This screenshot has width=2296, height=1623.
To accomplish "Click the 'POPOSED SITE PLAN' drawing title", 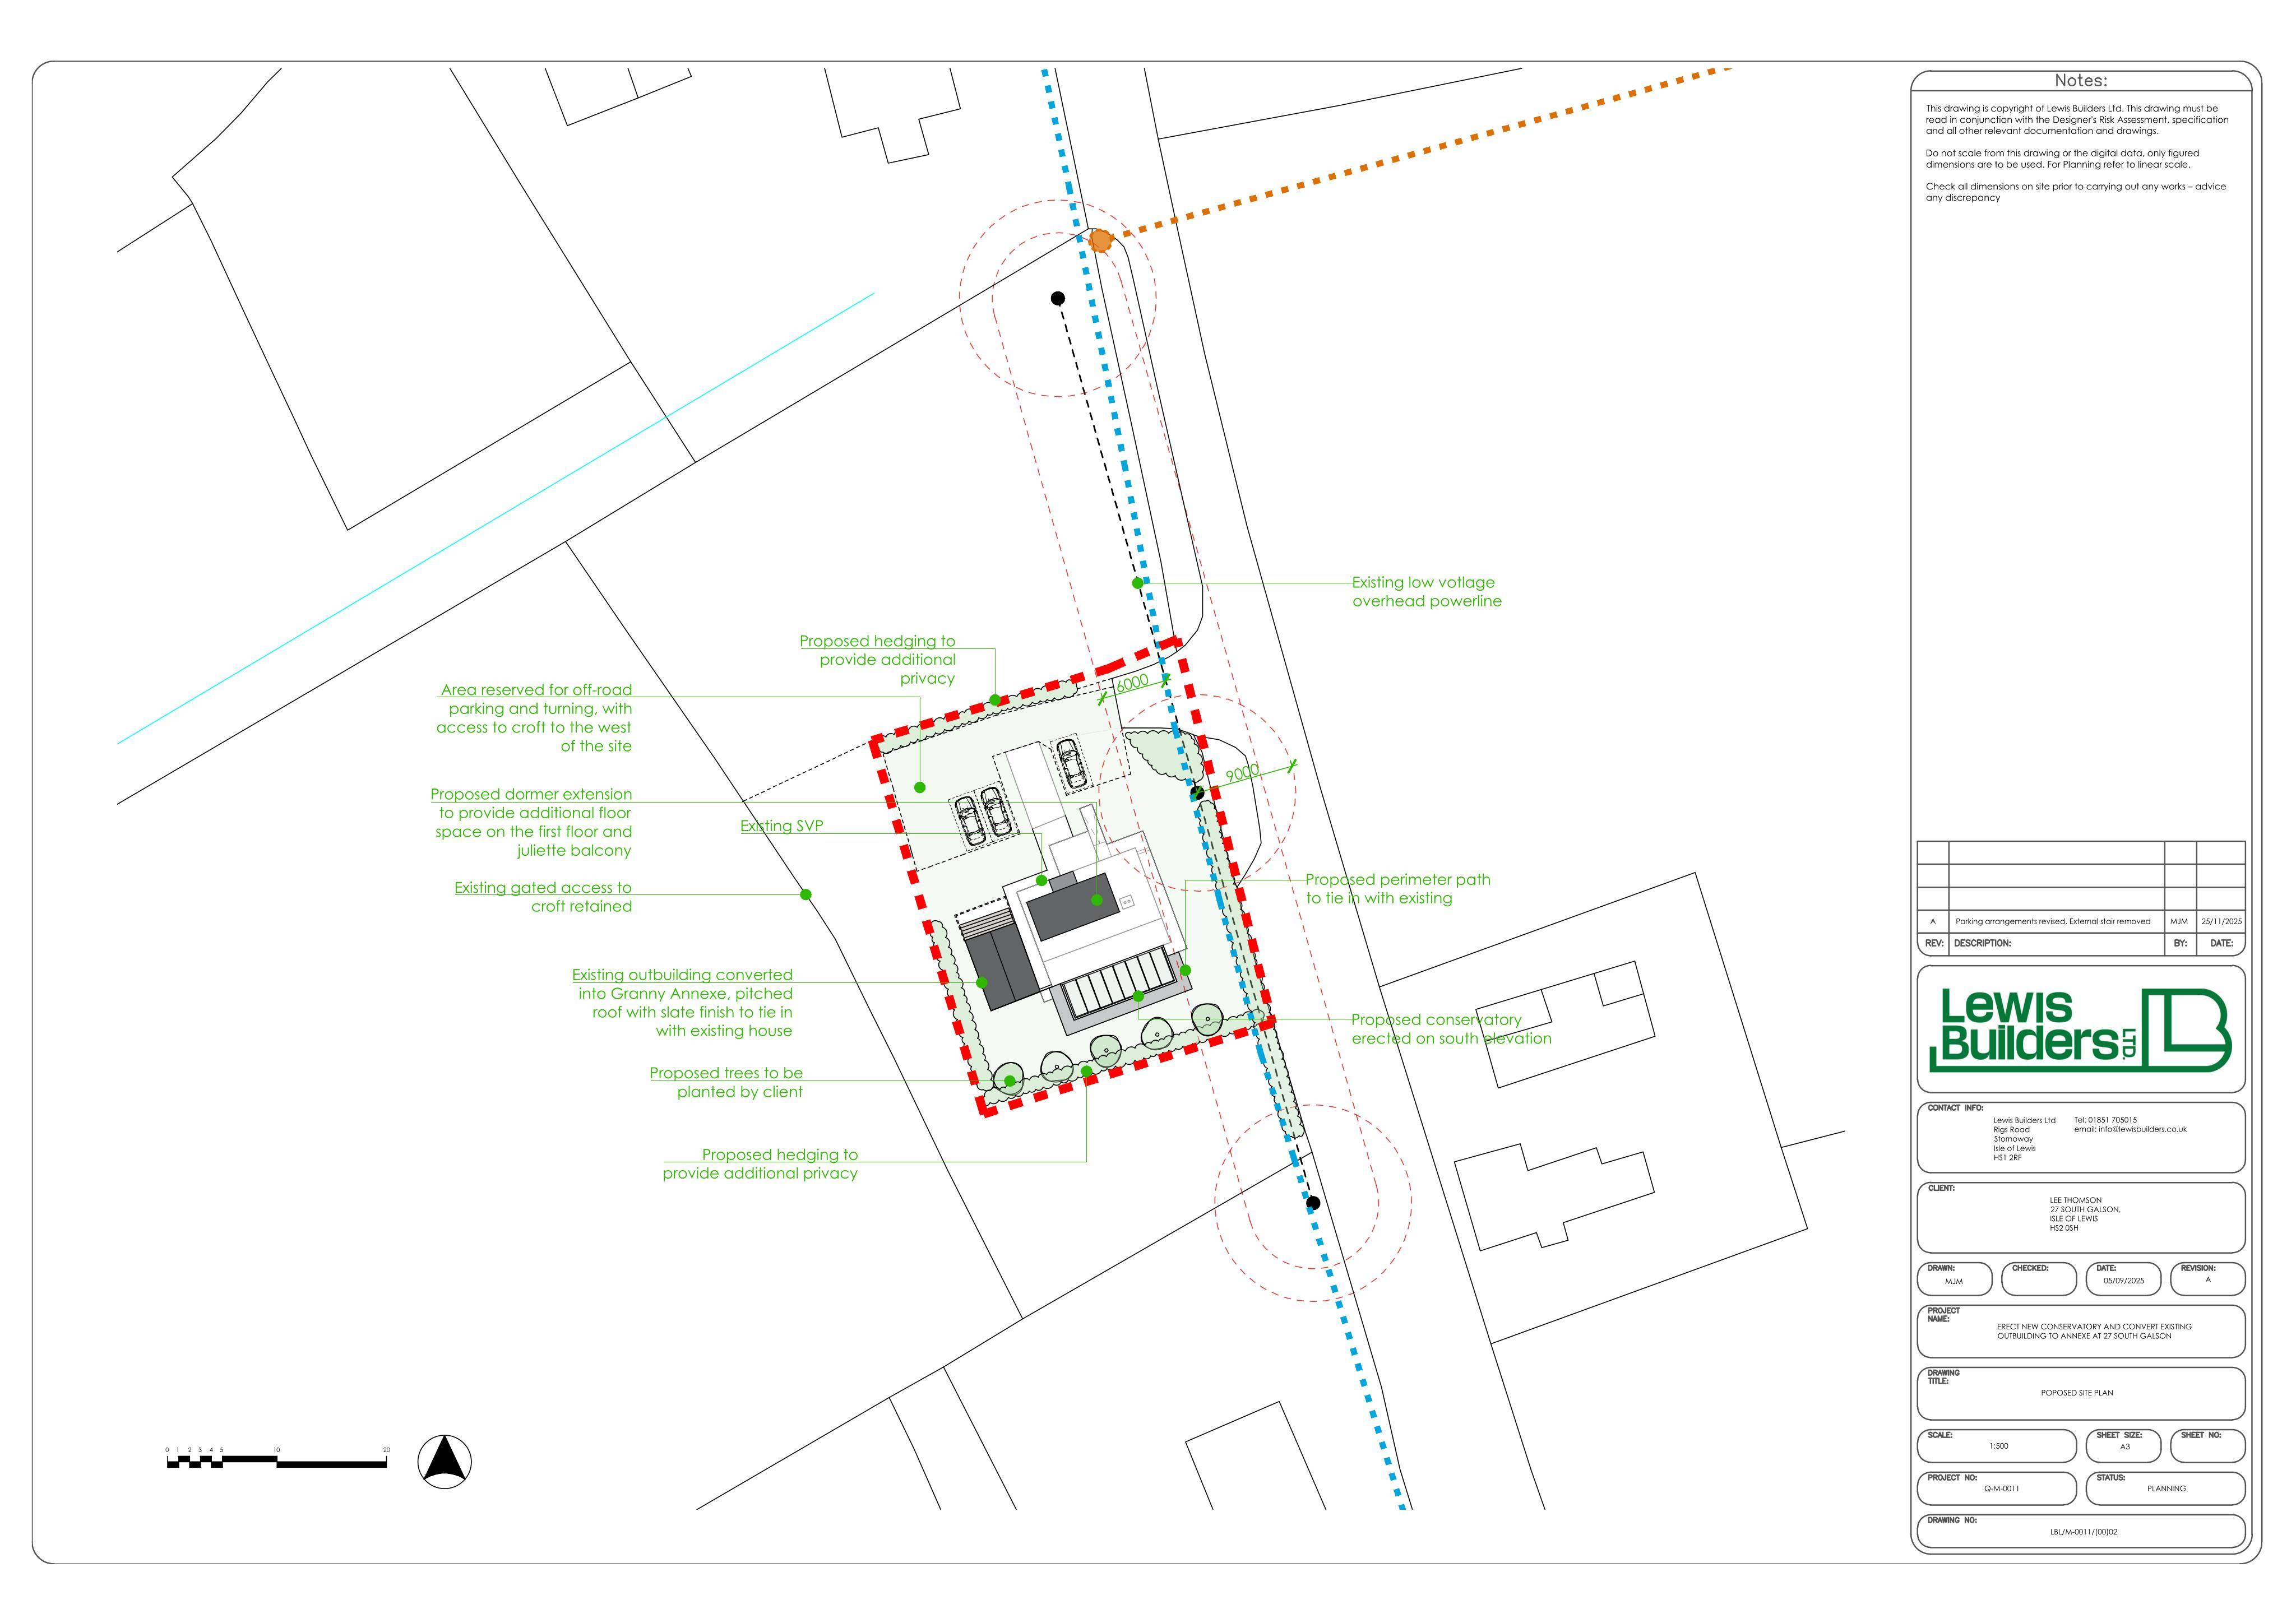I will (x=2077, y=1393).
